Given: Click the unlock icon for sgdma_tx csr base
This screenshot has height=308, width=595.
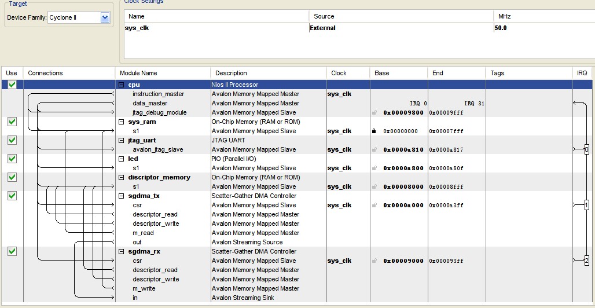Looking at the screenshot, I should click(374, 205).
